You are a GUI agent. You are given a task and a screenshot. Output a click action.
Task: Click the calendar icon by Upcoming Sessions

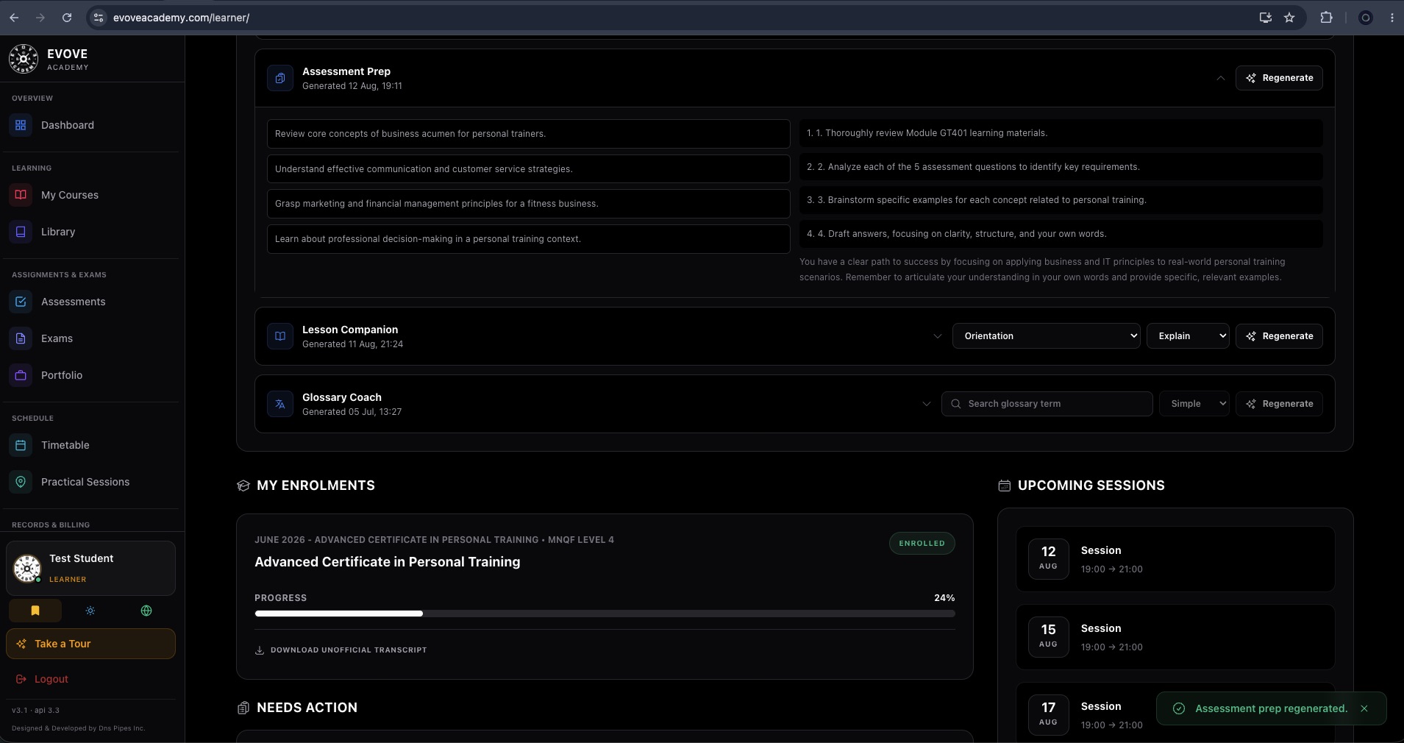[1005, 486]
